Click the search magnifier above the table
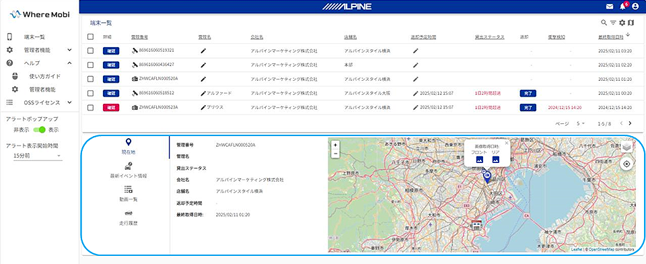 (x=604, y=23)
